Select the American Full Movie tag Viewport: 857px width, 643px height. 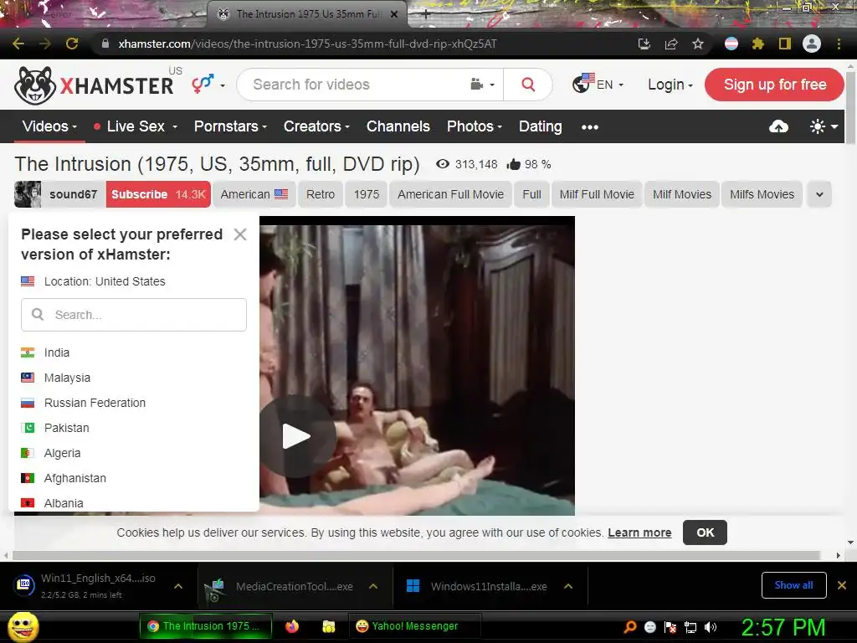pos(451,194)
